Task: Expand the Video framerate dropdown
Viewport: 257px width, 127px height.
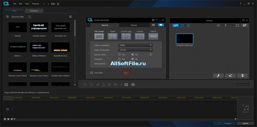Action: tap(135, 50)
